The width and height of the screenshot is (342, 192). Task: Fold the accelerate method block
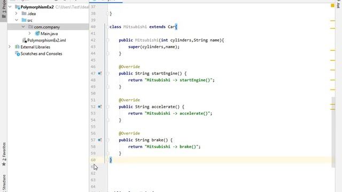[x=107, y=107]
